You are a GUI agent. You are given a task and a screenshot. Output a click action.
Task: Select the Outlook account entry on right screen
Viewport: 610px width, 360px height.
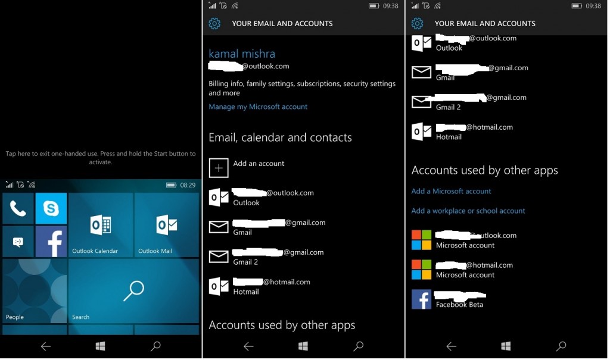click(x=464, y=43)
